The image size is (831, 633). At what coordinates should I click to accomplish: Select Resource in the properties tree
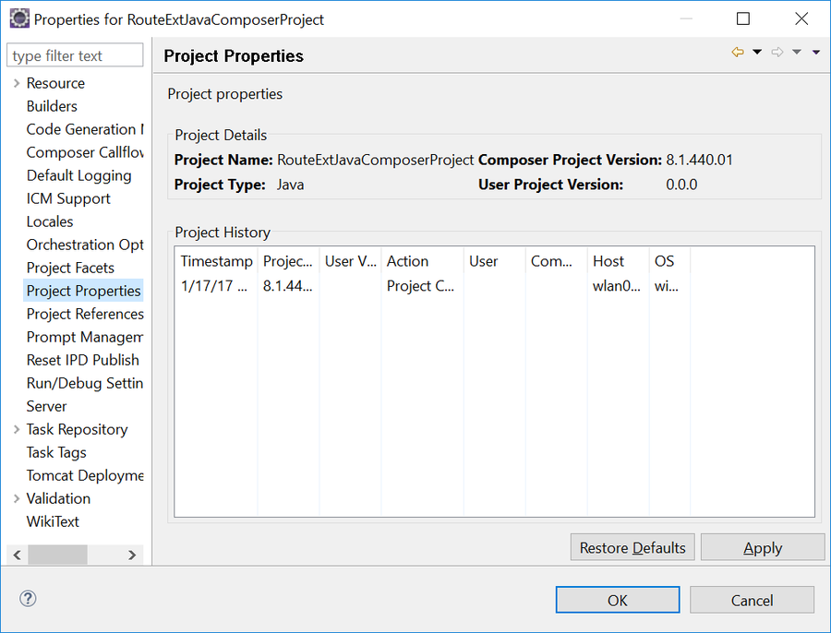pos(55,83)
